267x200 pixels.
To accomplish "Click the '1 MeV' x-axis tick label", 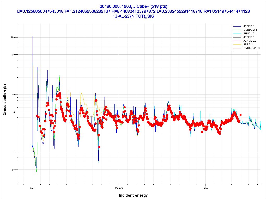I will [205, 188].
